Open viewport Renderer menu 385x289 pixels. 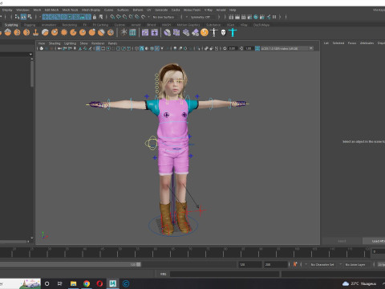pyautogui.click(x=98, y=43)
